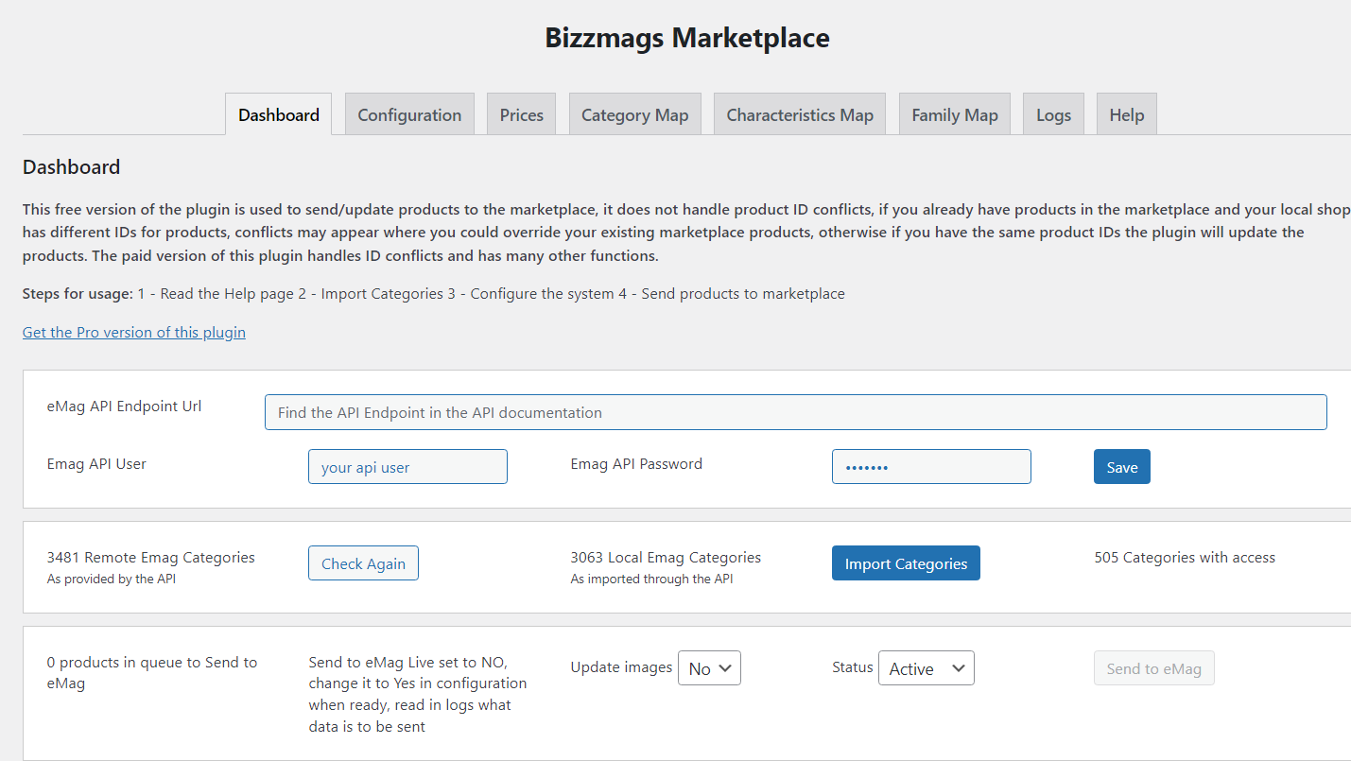Open the Prices tab

click(521, 114)
